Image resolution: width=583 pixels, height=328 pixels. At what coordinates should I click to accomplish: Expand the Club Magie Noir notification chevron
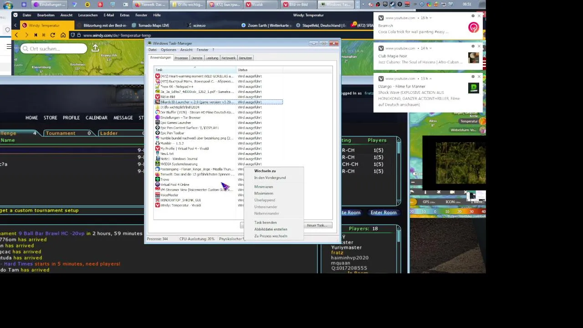coord(430,48)
